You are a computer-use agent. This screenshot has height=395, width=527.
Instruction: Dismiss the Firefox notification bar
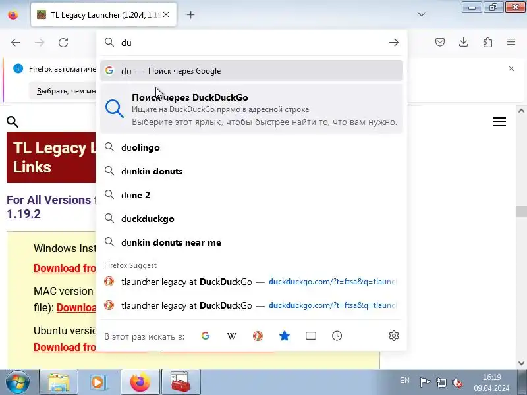[511, 68]
